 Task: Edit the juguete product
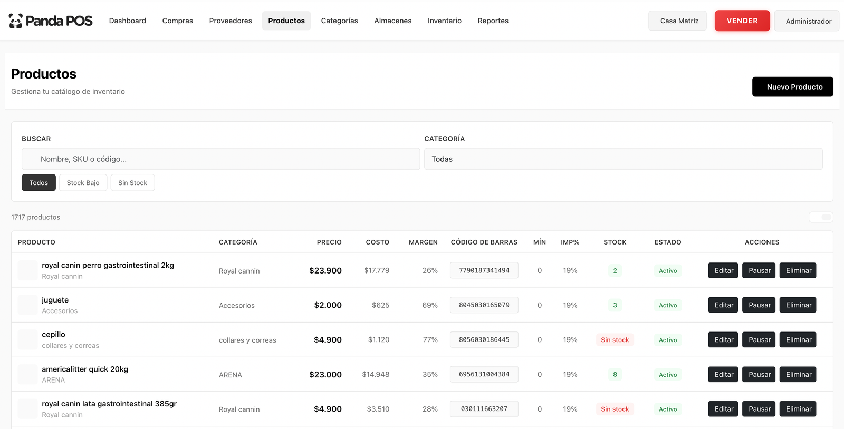[x=723, y=305]
